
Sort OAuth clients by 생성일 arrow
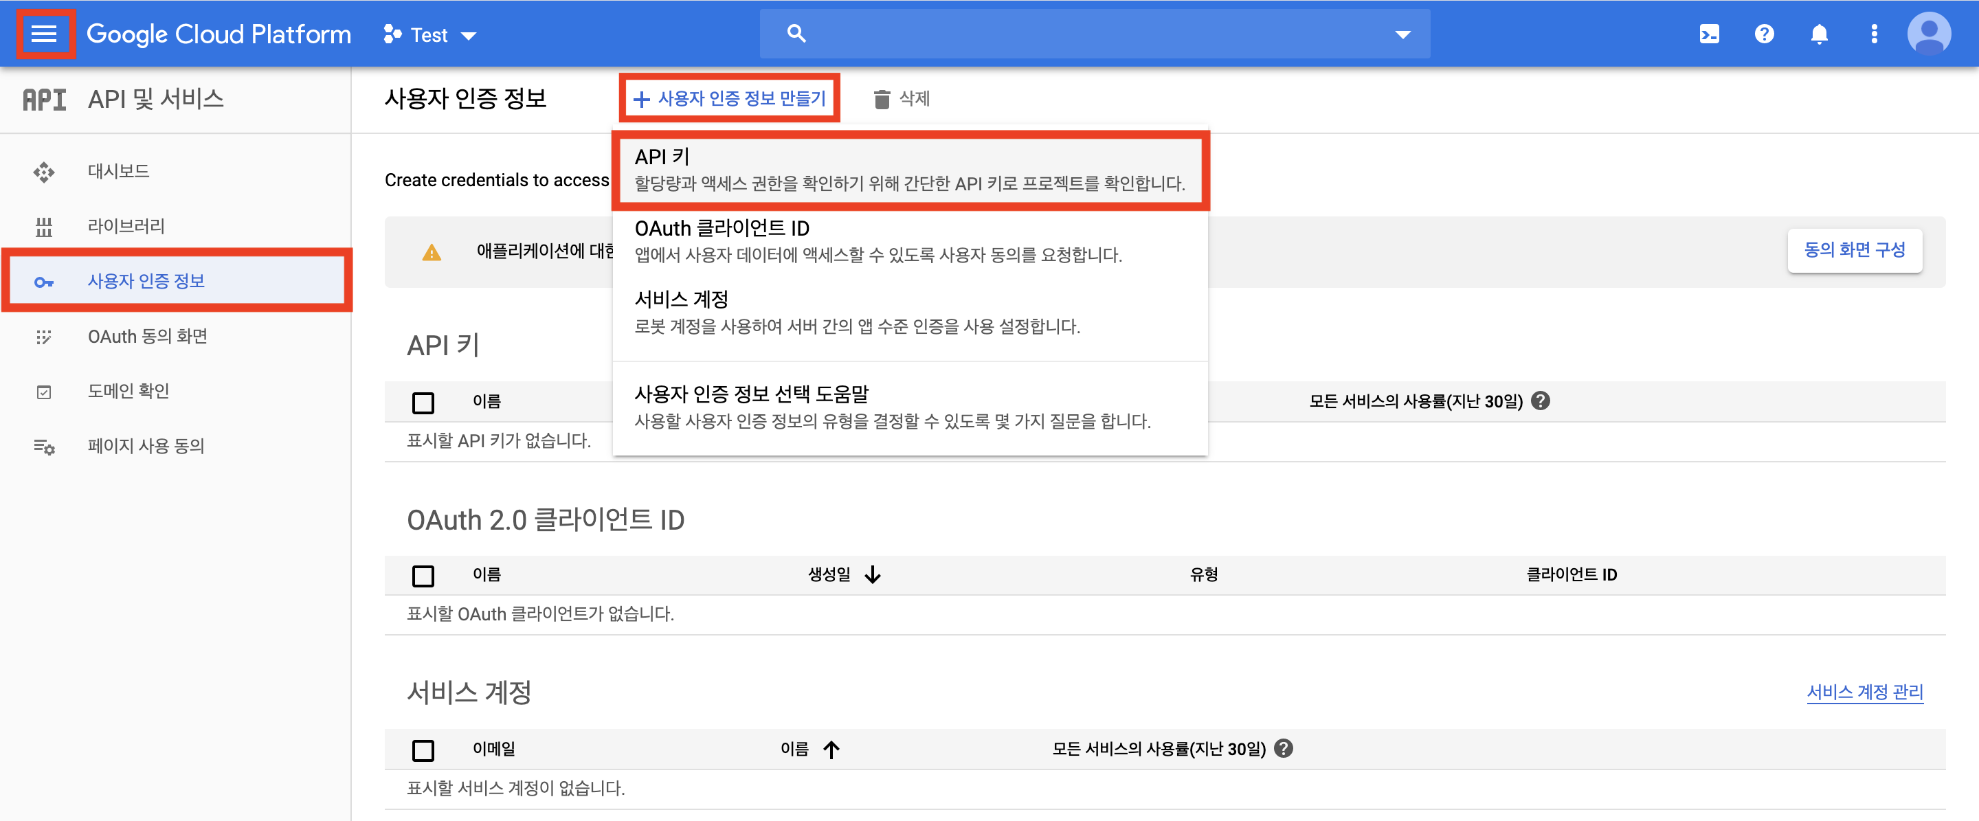872,574
